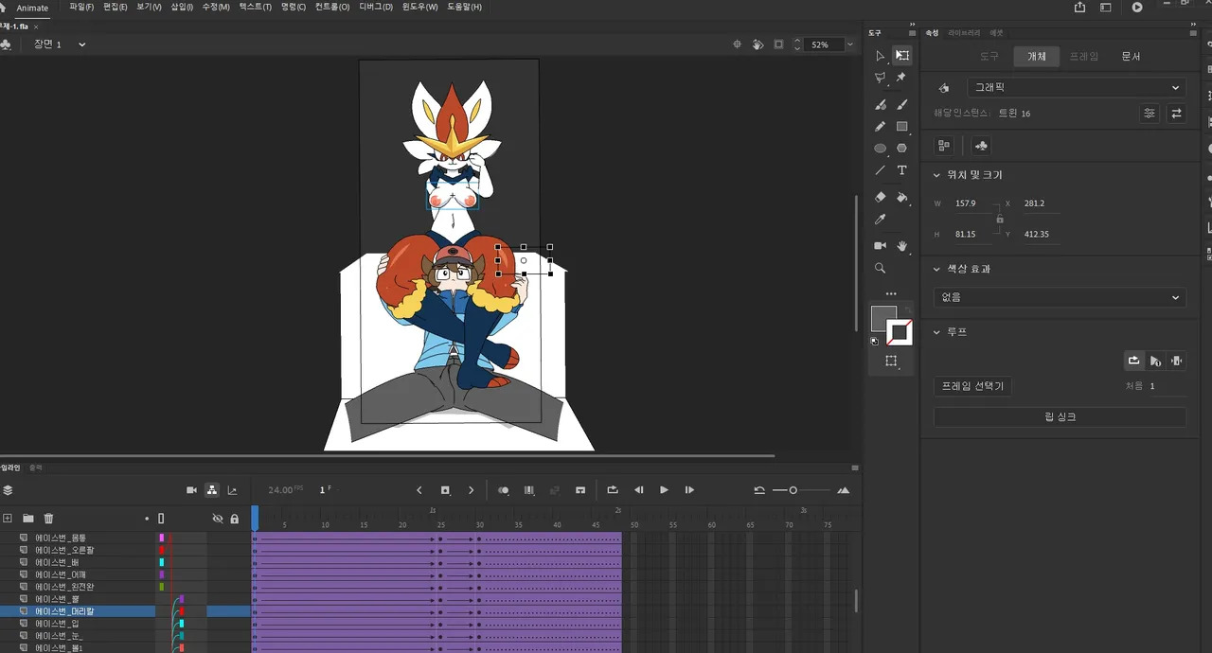Select the Rectangle tool
1212x653 pixels.
tap(901, 126)
